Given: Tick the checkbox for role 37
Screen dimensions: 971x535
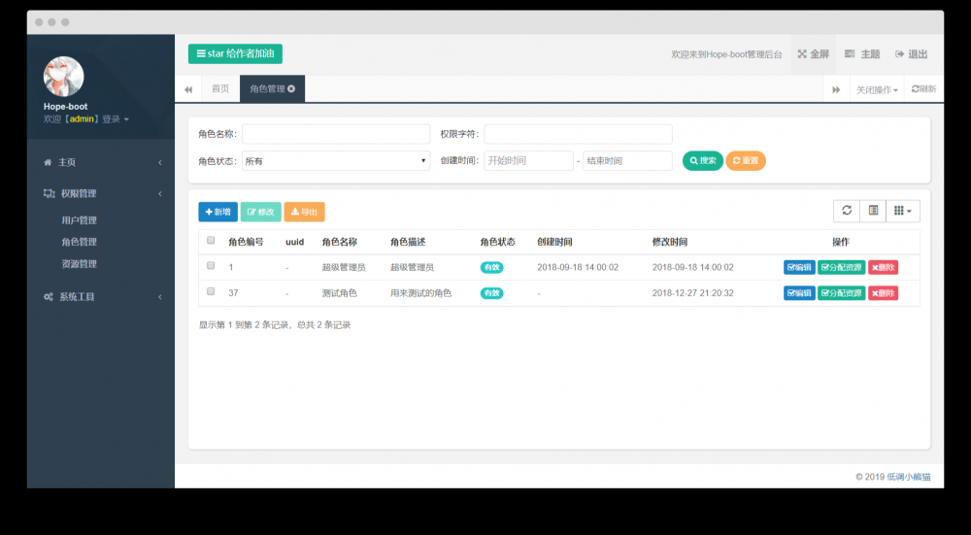Looking at the screenshot, I should coord(211,291).
